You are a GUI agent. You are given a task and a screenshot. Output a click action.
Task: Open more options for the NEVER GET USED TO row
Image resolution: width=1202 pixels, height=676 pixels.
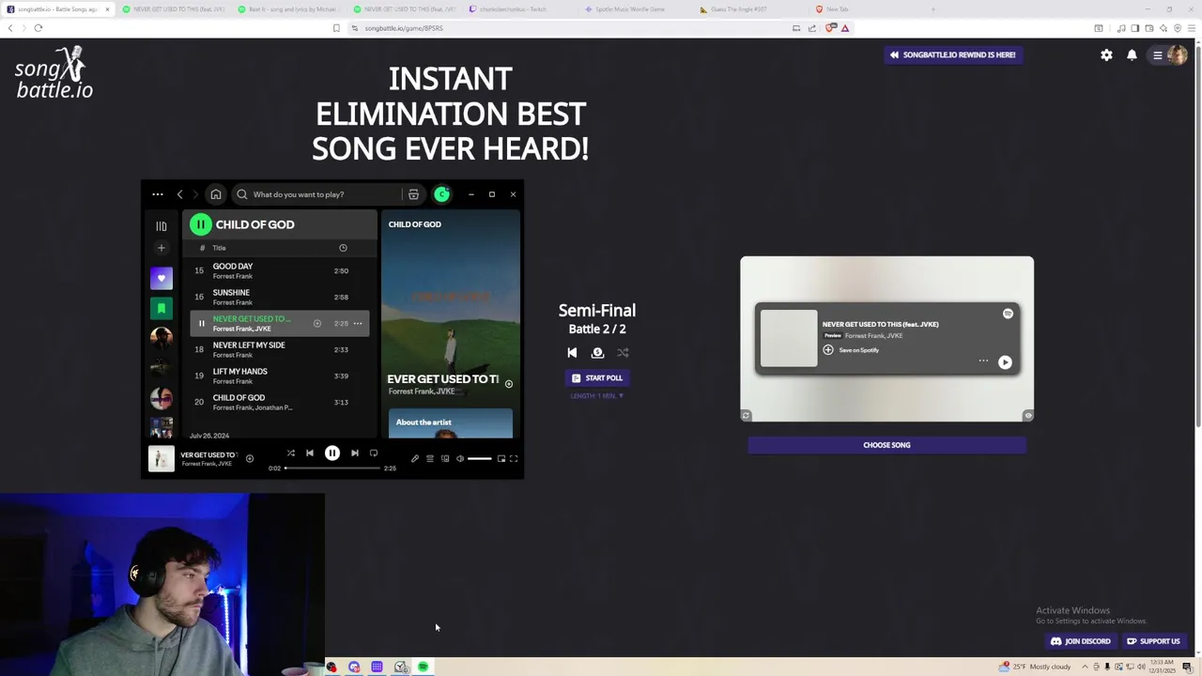pyautogui.click(x=358, y=323)
